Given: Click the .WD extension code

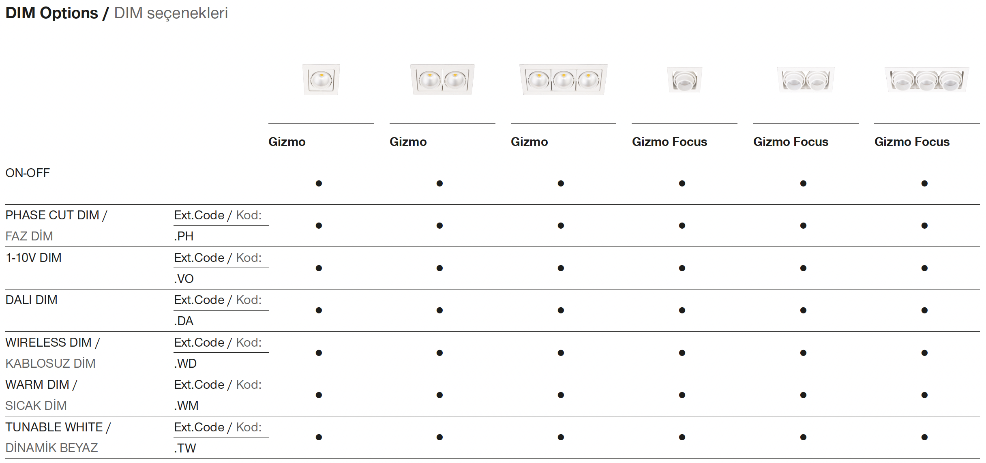Looking at the screenshot, I should click(x=185, y=364).
